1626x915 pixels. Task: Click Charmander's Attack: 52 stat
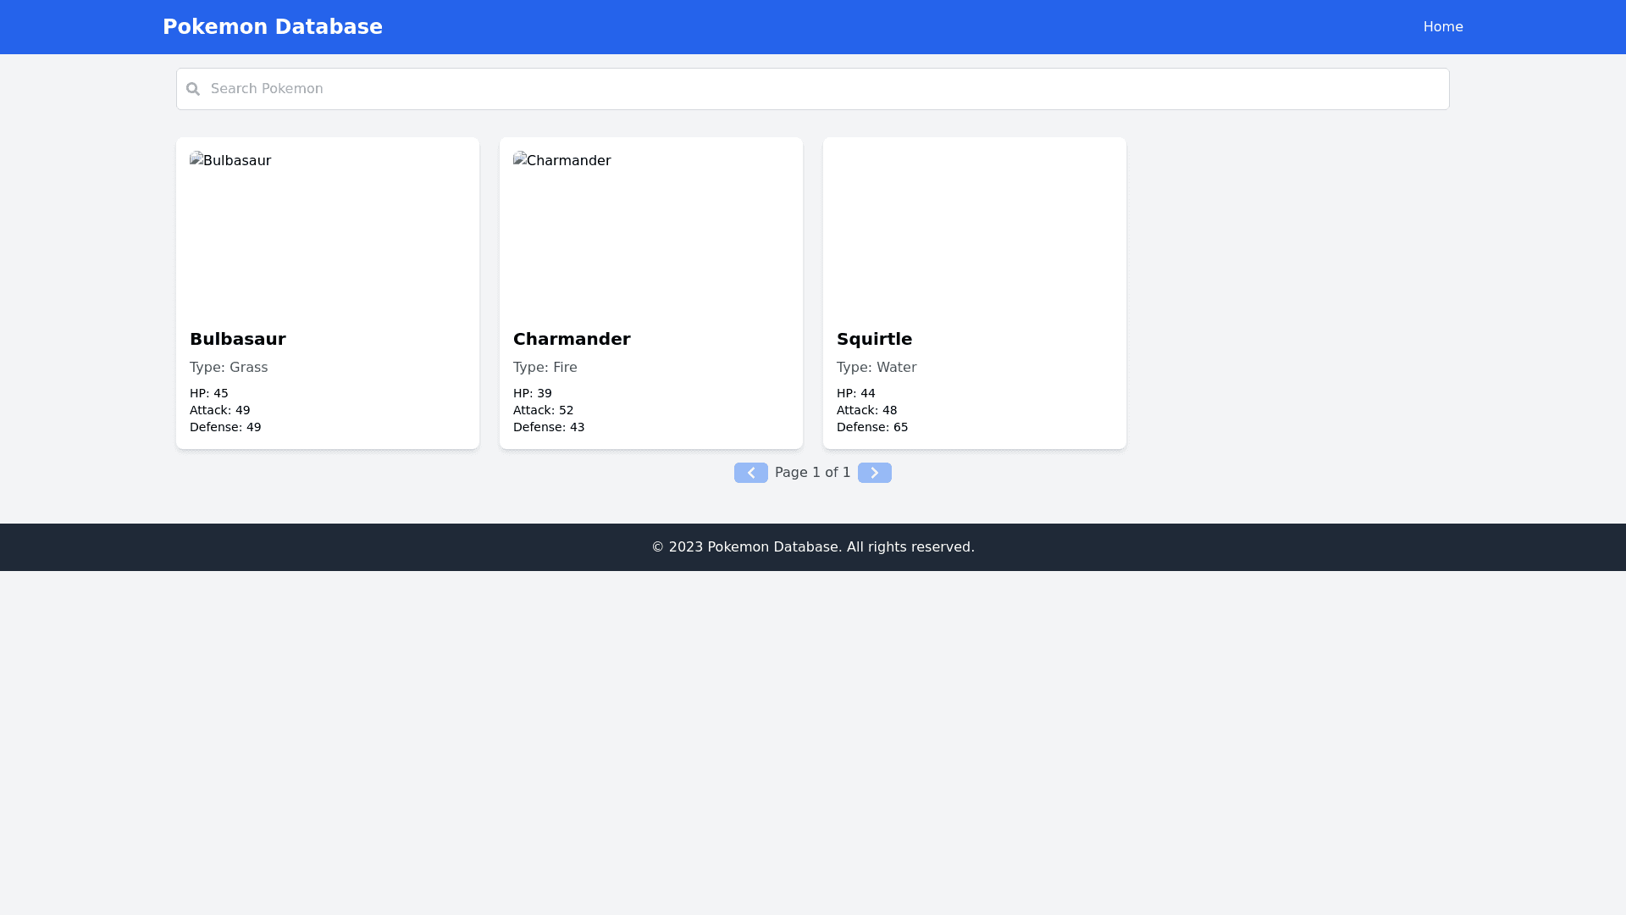(x=543, y=410)
